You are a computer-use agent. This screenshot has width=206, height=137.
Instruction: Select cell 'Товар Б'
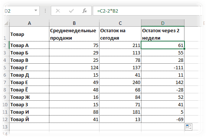(29, 53)
